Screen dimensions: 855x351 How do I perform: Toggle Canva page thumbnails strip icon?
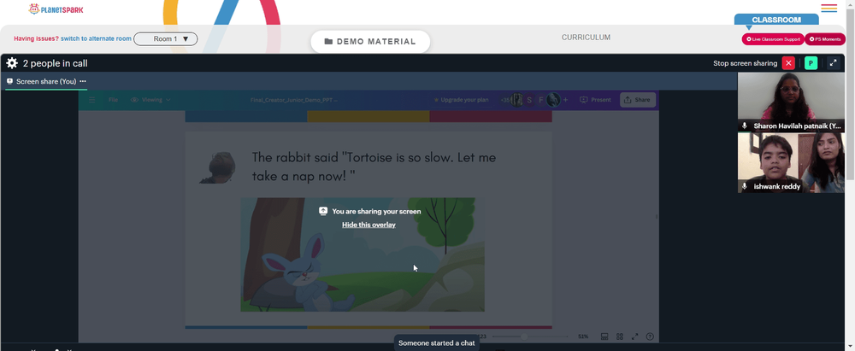click(x=604, y=336)
